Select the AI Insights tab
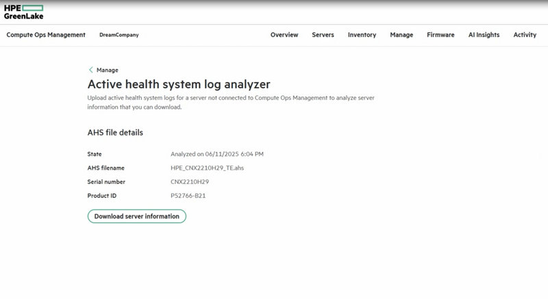This screenshot has height=299, width=548. [x=484, y=35]
